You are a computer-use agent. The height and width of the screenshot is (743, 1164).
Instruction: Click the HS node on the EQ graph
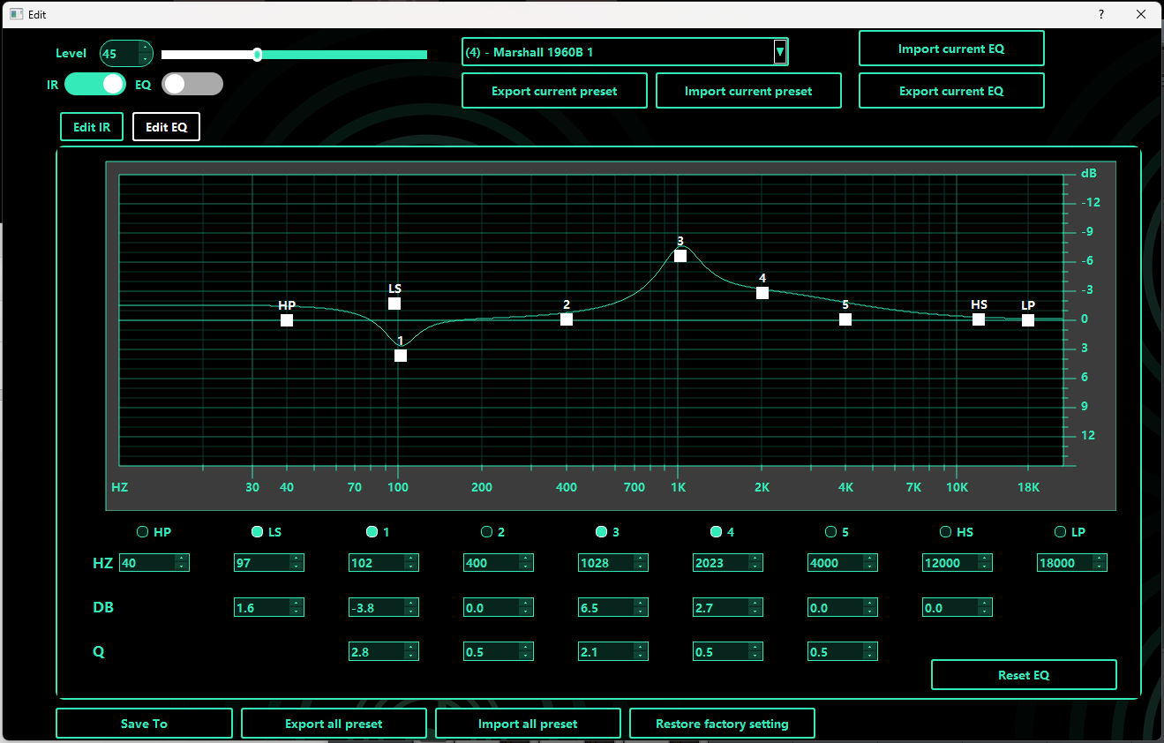coord(979,319)
